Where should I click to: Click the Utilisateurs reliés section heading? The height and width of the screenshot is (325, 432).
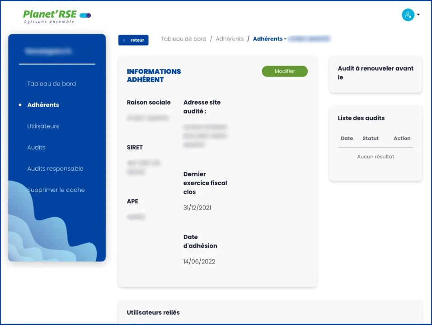153,312
